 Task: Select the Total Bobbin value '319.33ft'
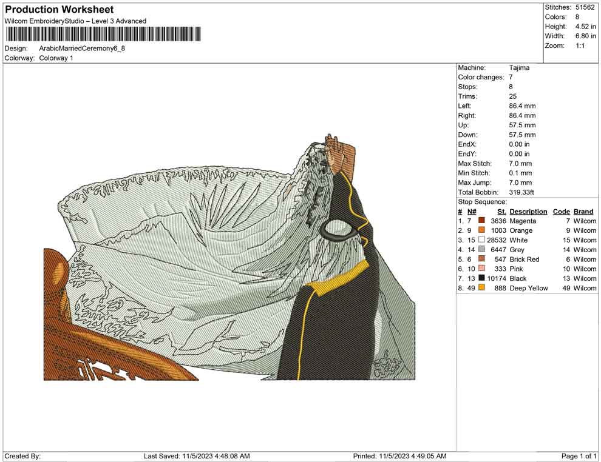coord(521,192)
